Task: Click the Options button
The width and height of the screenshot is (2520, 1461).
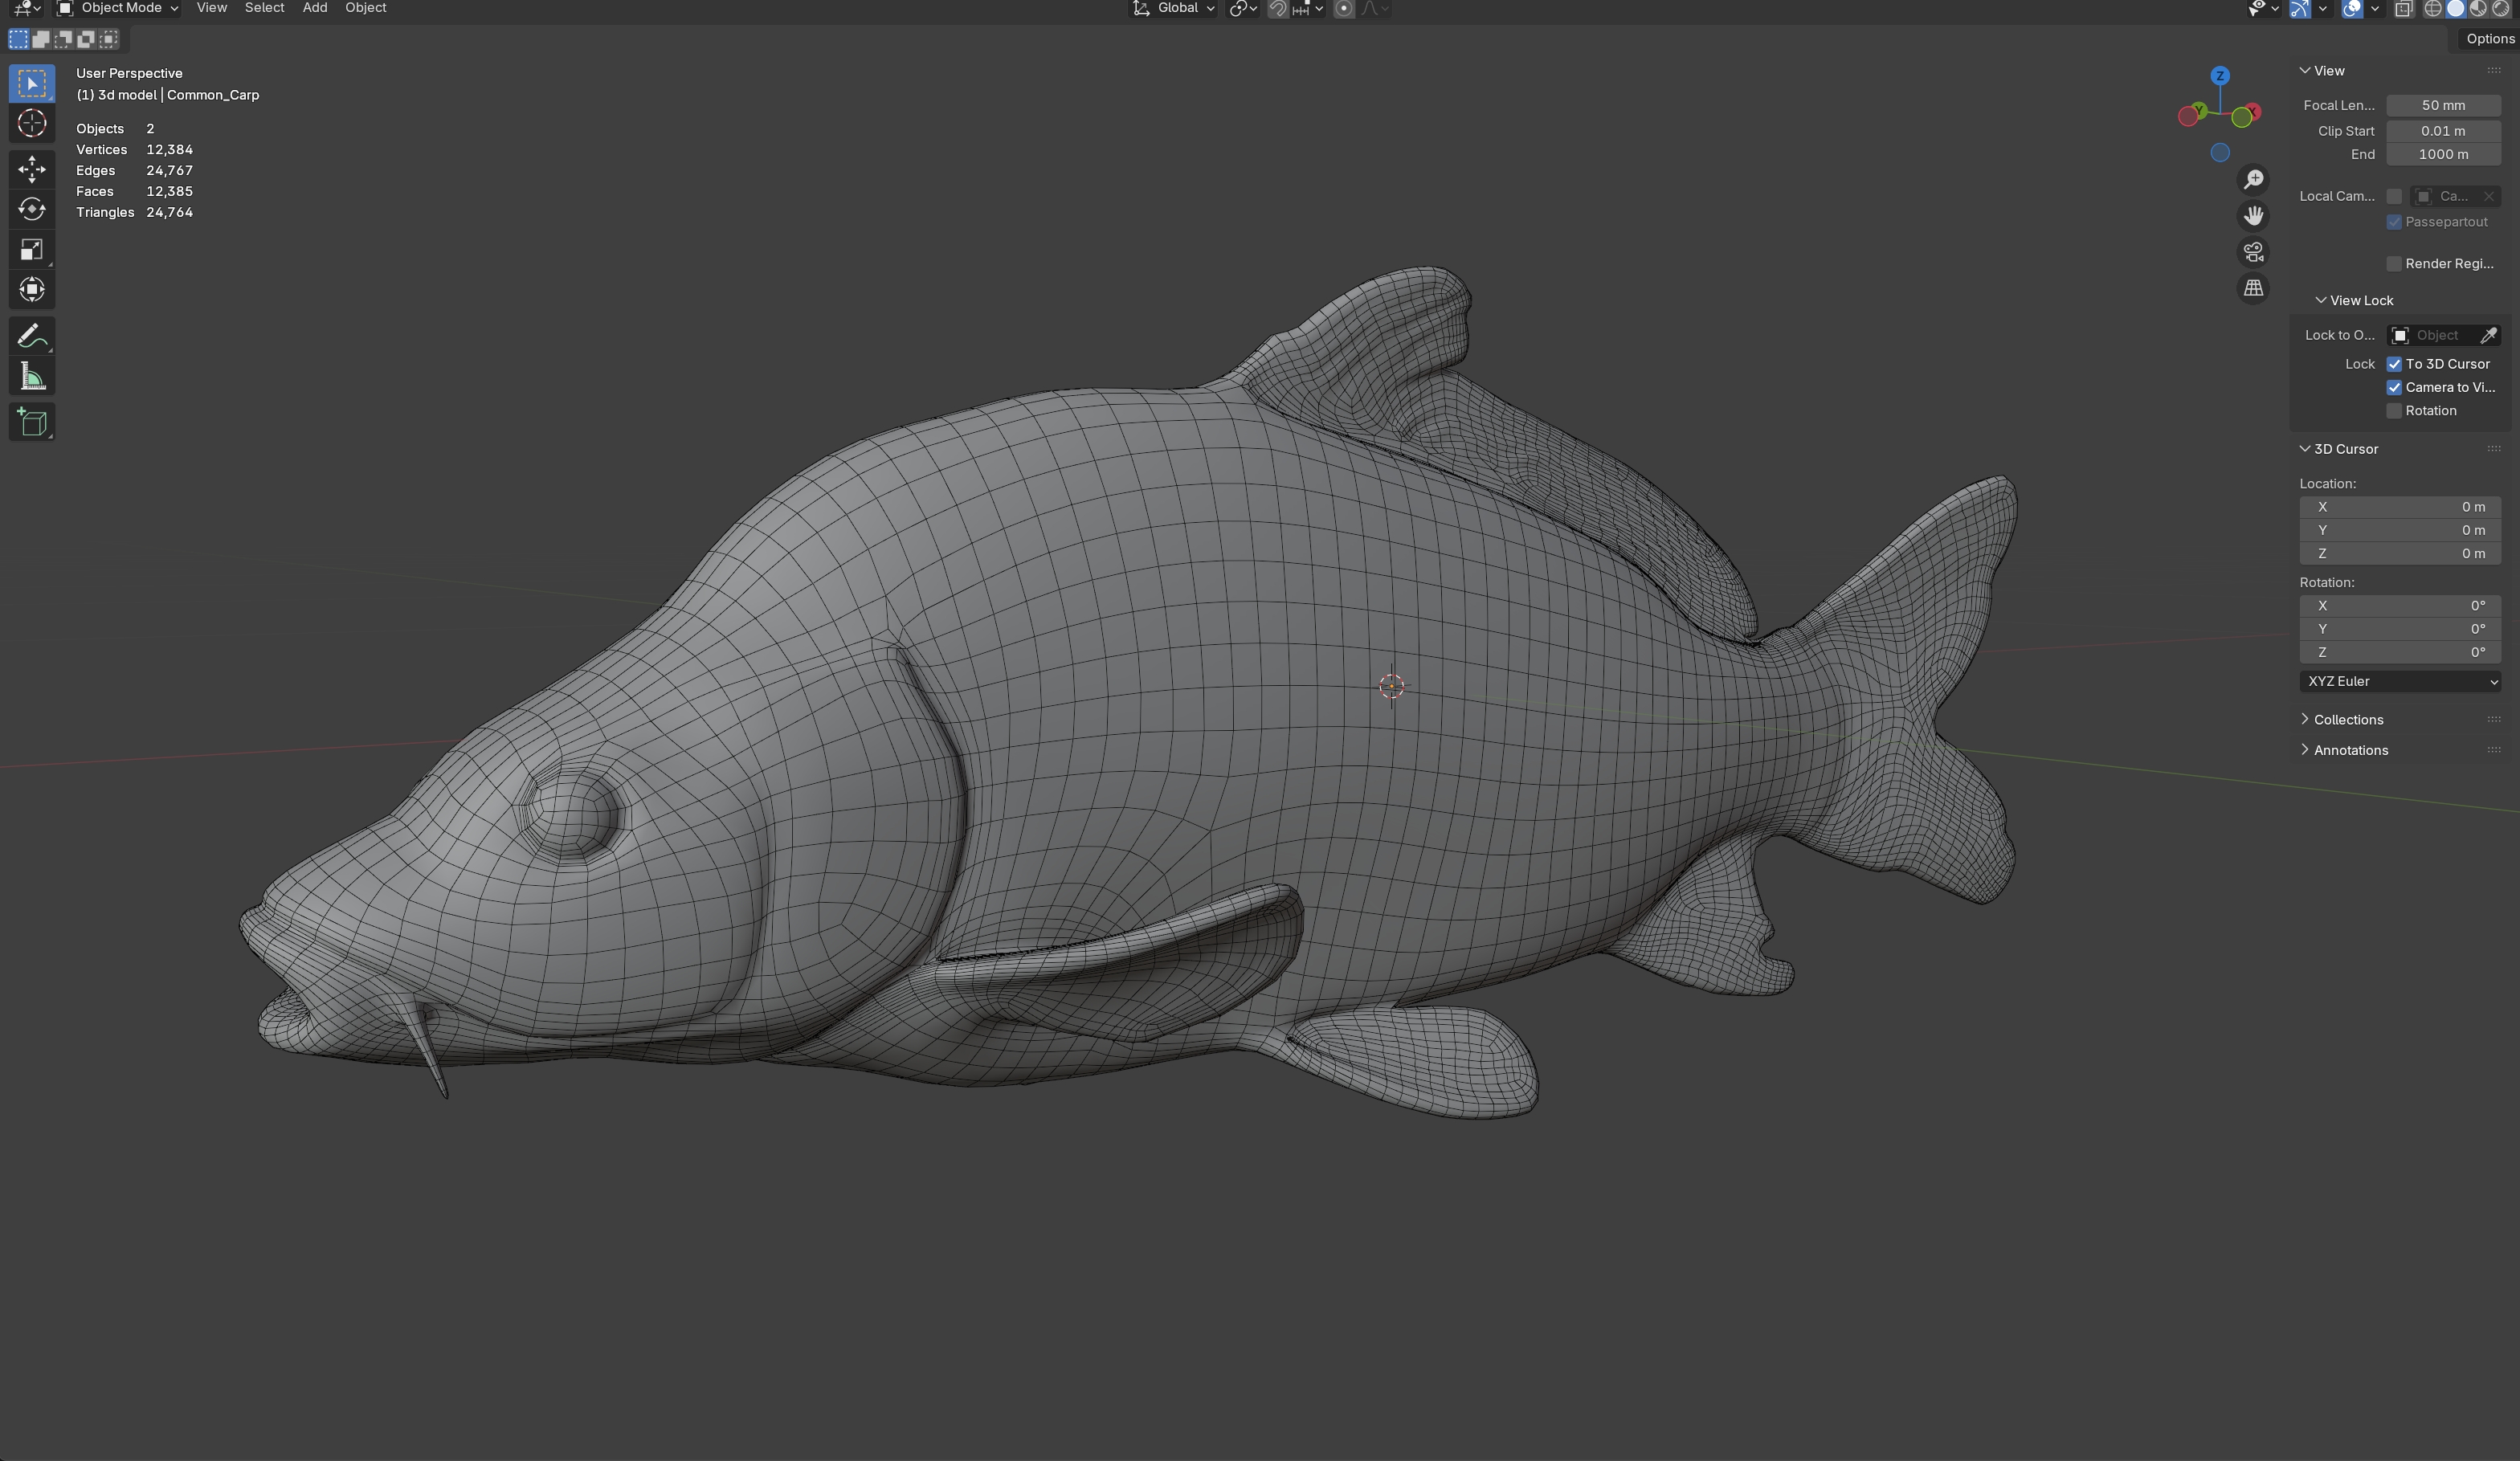Action: tap(2489, 39)
